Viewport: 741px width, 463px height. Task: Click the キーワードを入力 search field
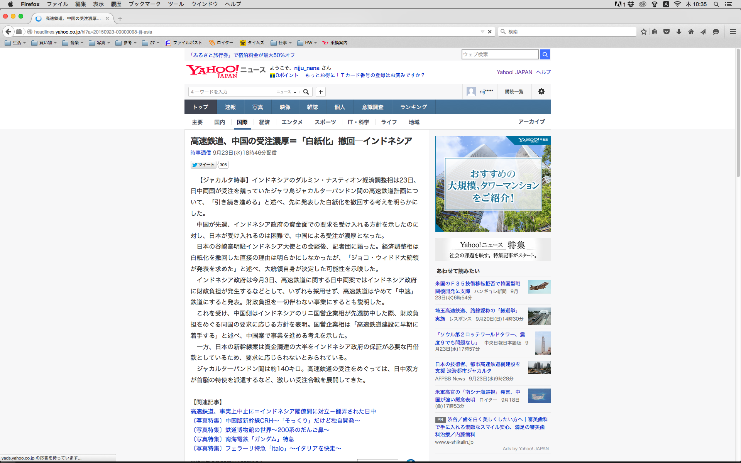(231, 92)
